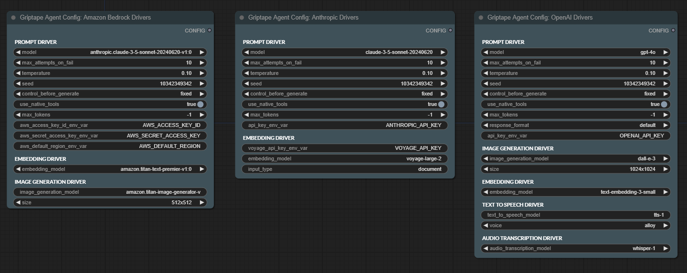Collapse the Amazon Bedrock Drivers node via its dot

(13, 18)
